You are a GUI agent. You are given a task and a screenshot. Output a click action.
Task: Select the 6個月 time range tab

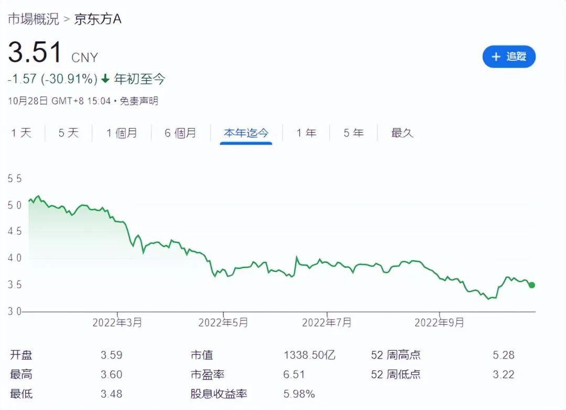(x=180, y=133)
